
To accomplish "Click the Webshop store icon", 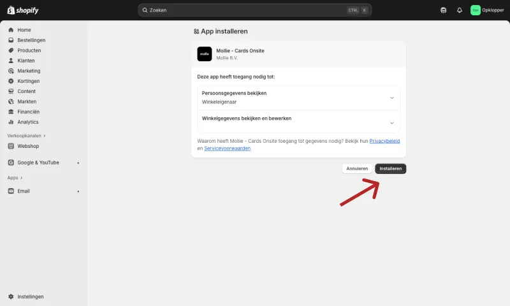I will tap(11, 146).
